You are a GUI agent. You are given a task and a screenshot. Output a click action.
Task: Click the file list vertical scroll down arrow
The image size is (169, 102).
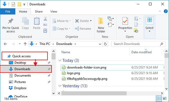[167, 89]
